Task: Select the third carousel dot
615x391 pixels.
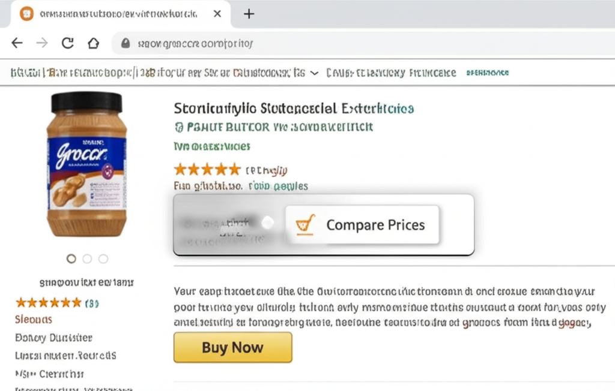Action: tap(103, 258)
